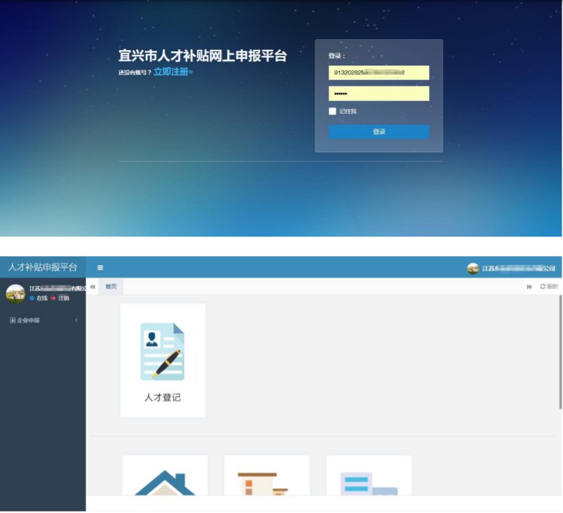Click the top-right header avatar
This screenshot has height=513, width=563.
[472, 268]
